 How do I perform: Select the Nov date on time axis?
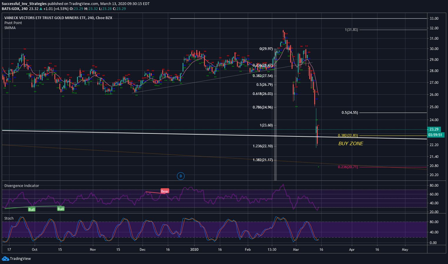tap(93, 250)
